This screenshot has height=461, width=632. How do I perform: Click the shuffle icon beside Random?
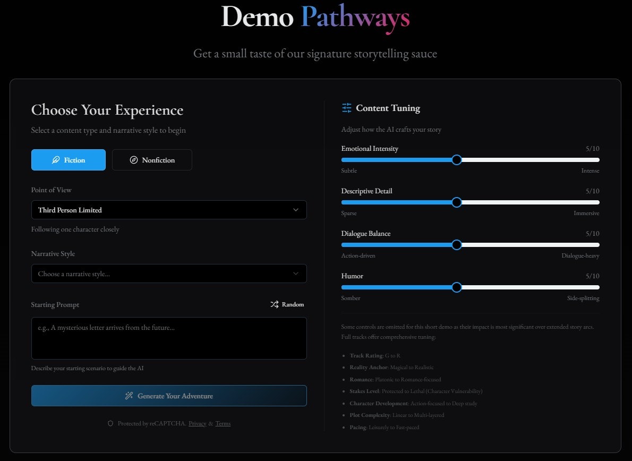[274, 304]
